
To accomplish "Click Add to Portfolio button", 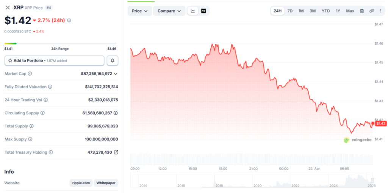I will [54, 60].
